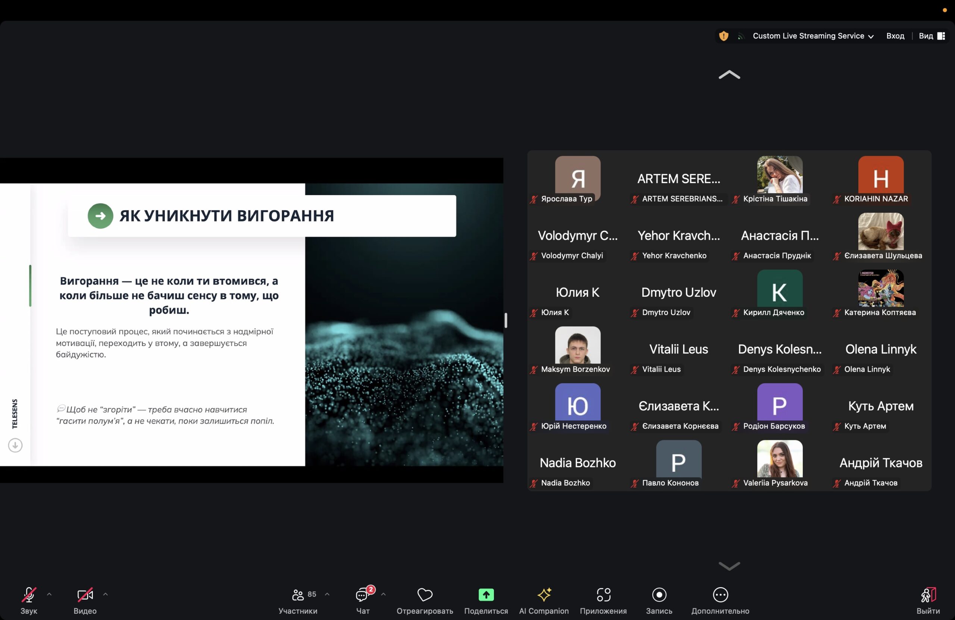Show next participants page with bottom chevron
This screenshot has width=955, height=620.
(x=729, y=566)
